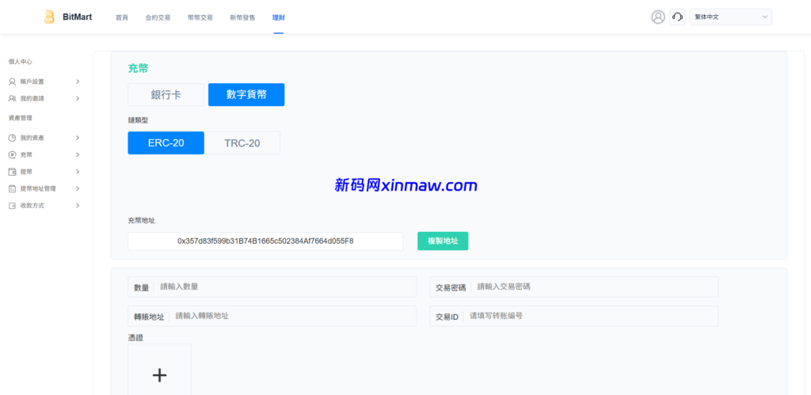Click the 充幣地址 label
The width and height of the screenshot is (811, 395).
(141, 220)
